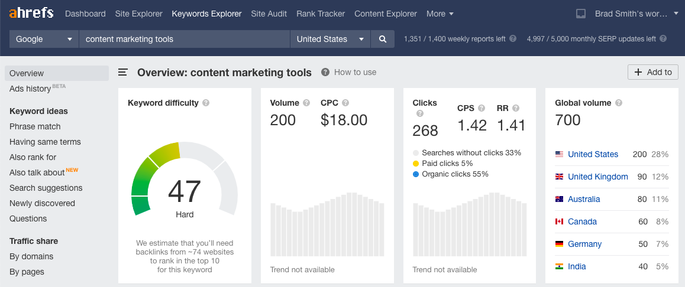This screenshot has width=685, height=287.
Task: Toggle the hamburger menu beside Overview
Action: [x=123, y=73]
